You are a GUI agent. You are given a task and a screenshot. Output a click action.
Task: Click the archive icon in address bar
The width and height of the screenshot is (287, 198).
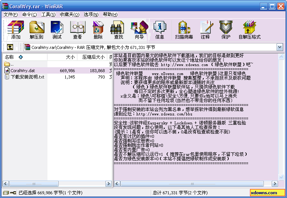pos(27,47)
